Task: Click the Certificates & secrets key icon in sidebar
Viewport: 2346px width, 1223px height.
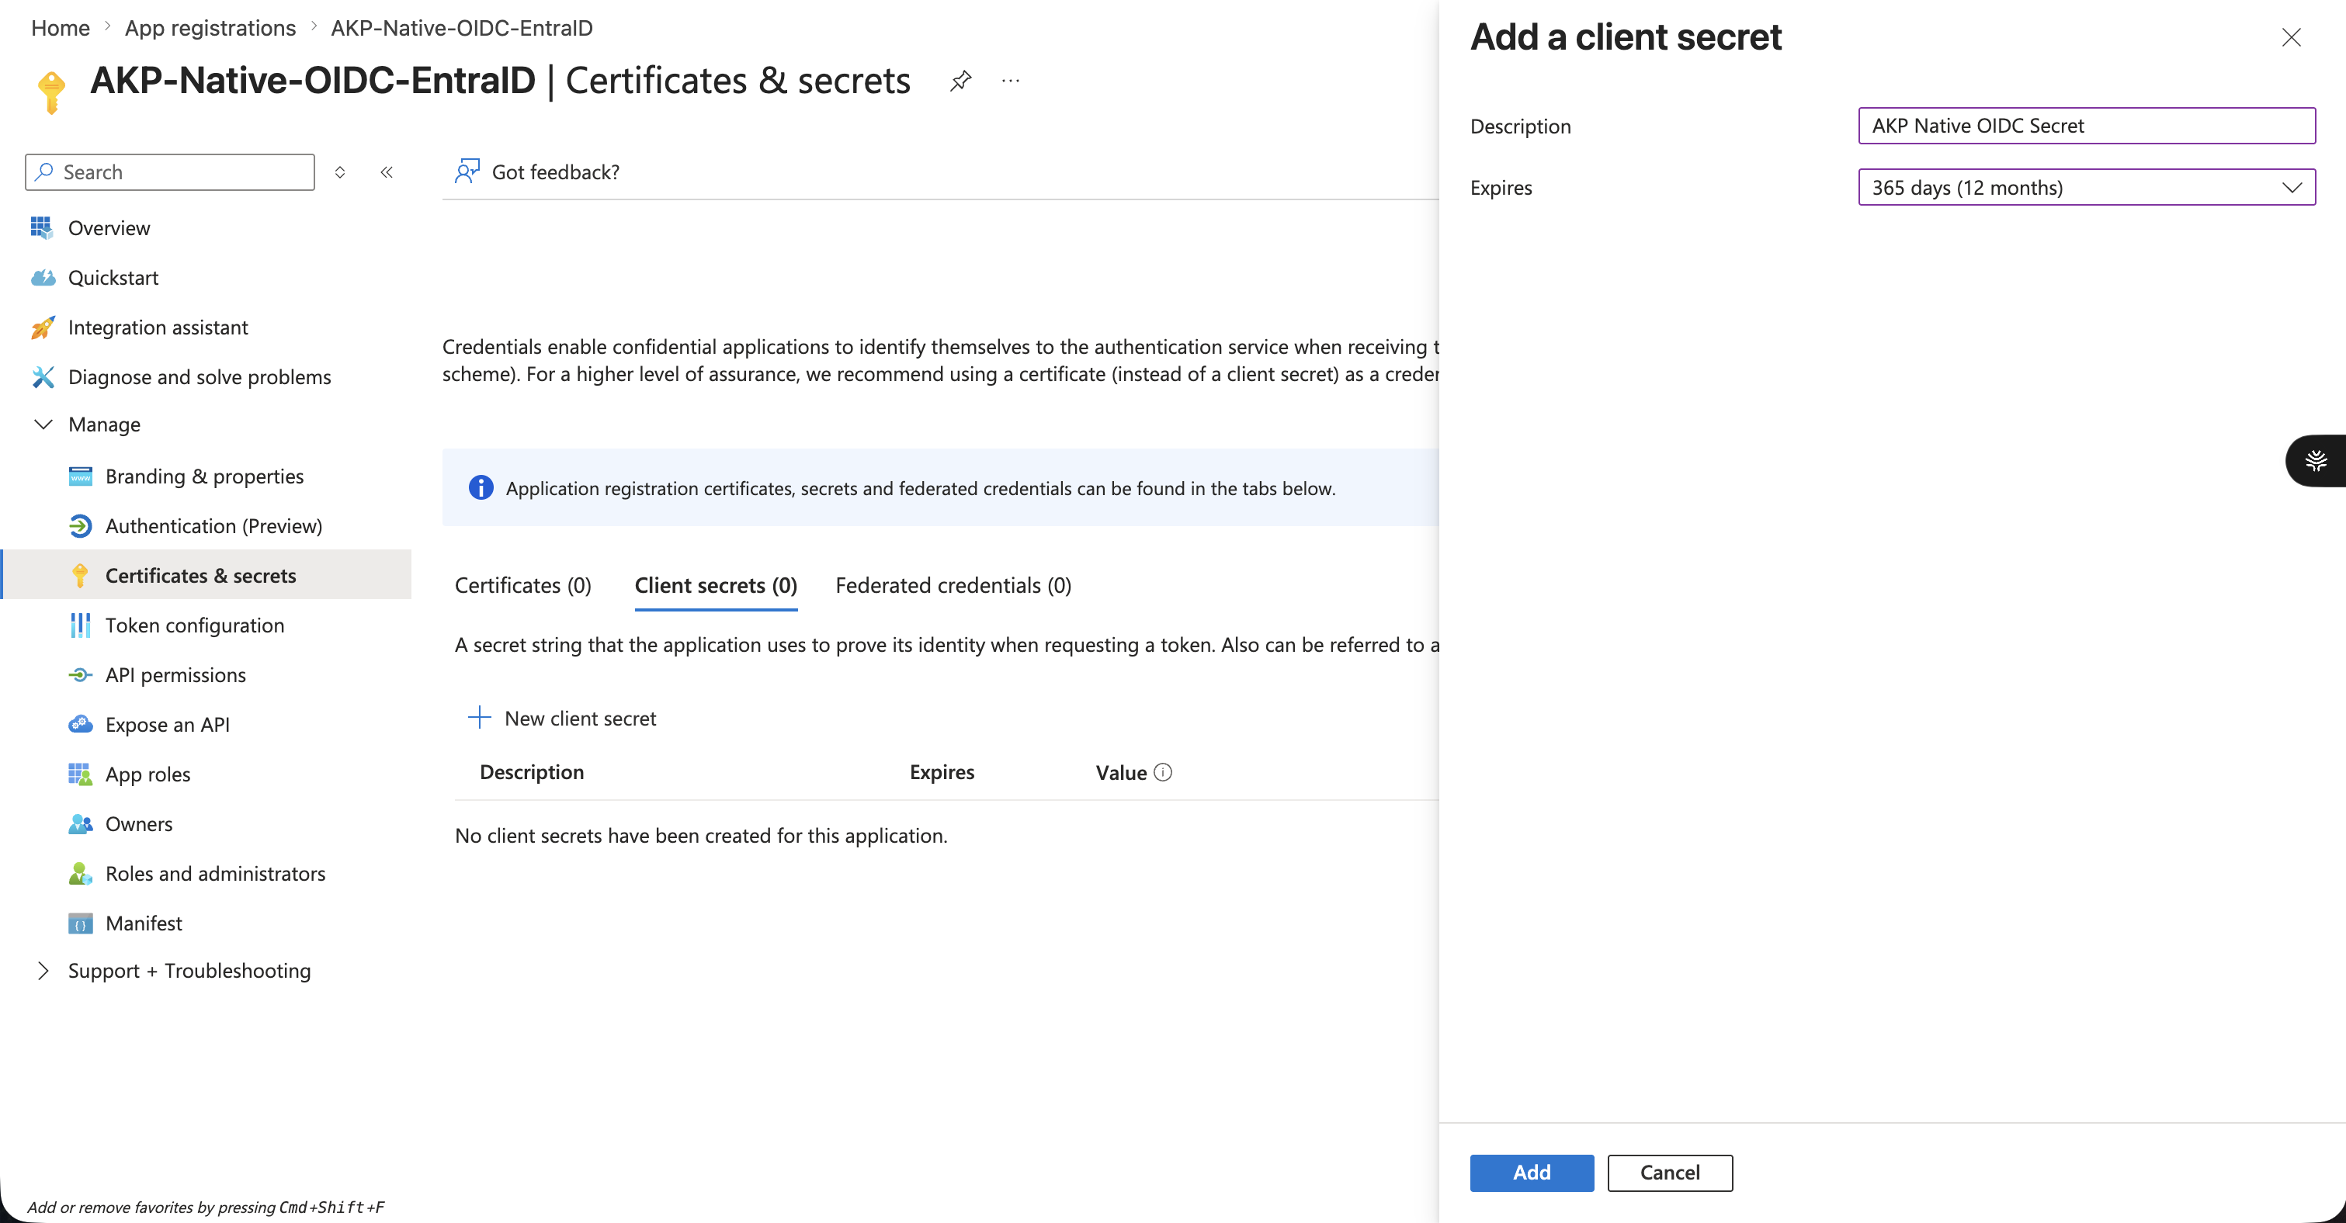Action: coord(80,576)
